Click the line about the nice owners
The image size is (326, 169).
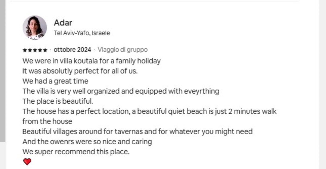point(87,142)
